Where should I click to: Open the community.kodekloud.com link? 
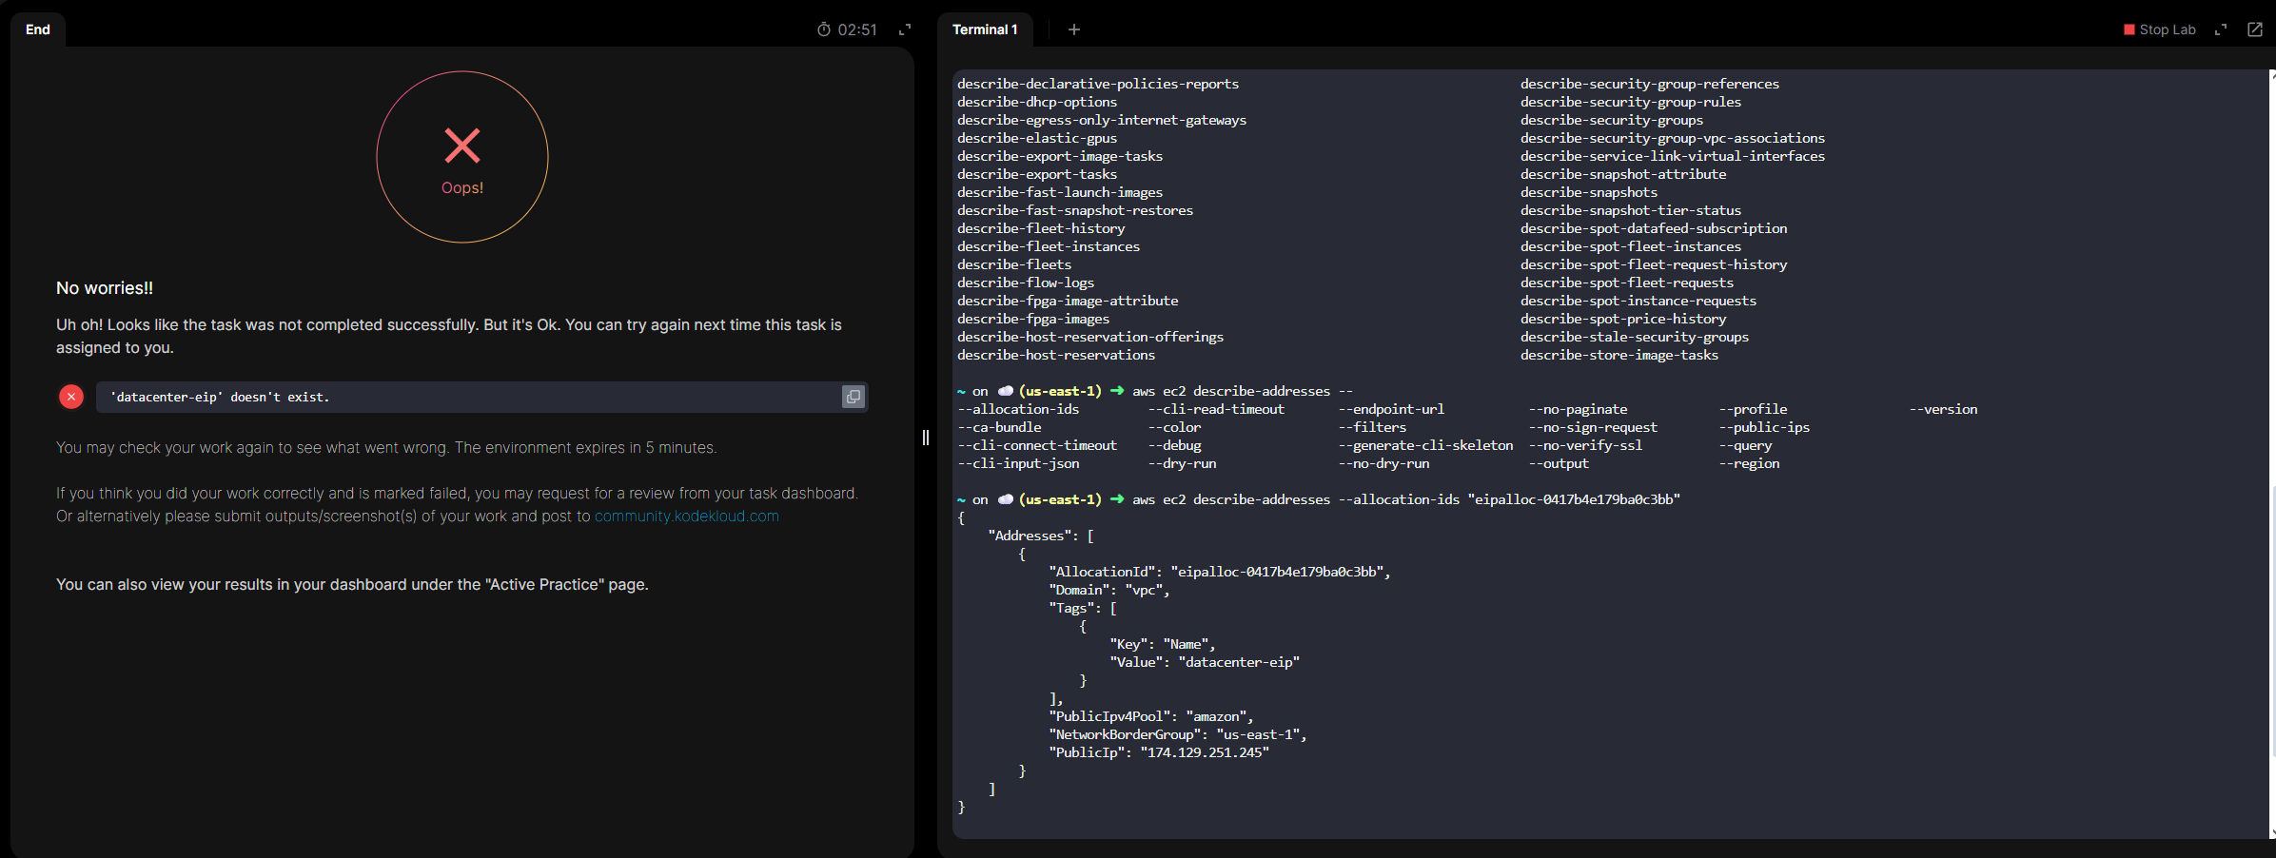tap(686, 517)
